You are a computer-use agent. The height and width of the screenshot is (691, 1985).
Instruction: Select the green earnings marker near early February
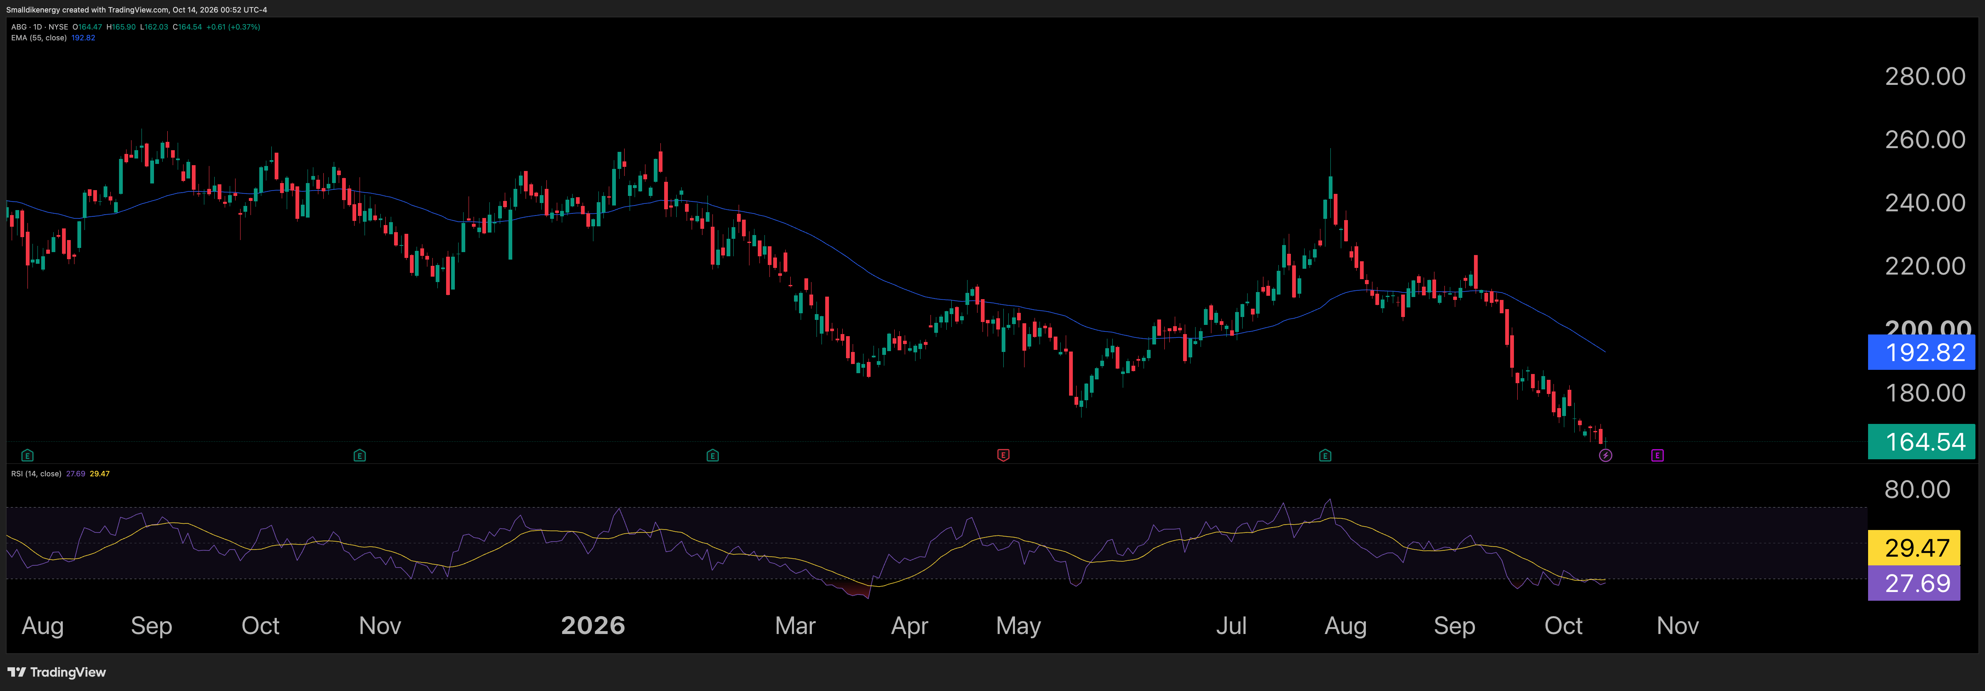(x=713, y=455)
